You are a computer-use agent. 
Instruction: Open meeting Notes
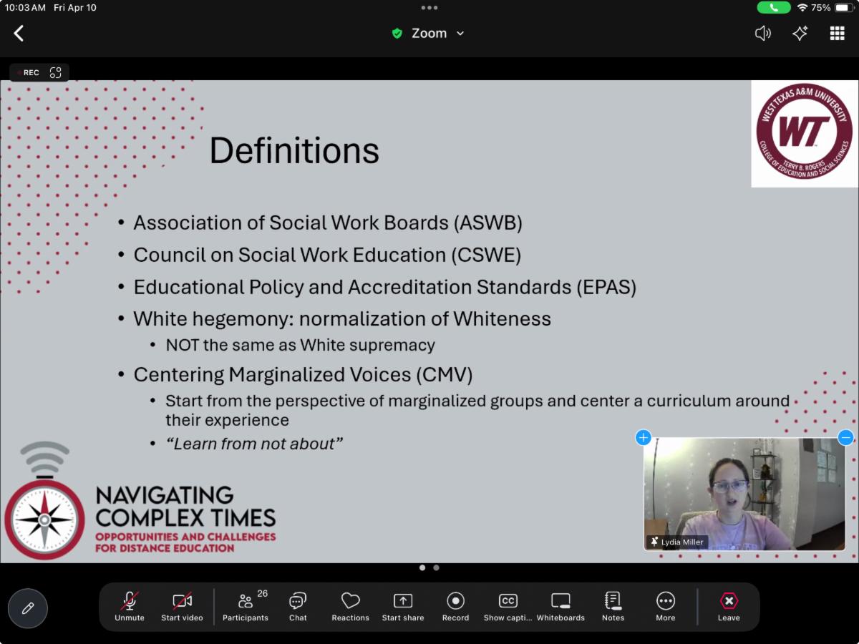tap(613, 607)
